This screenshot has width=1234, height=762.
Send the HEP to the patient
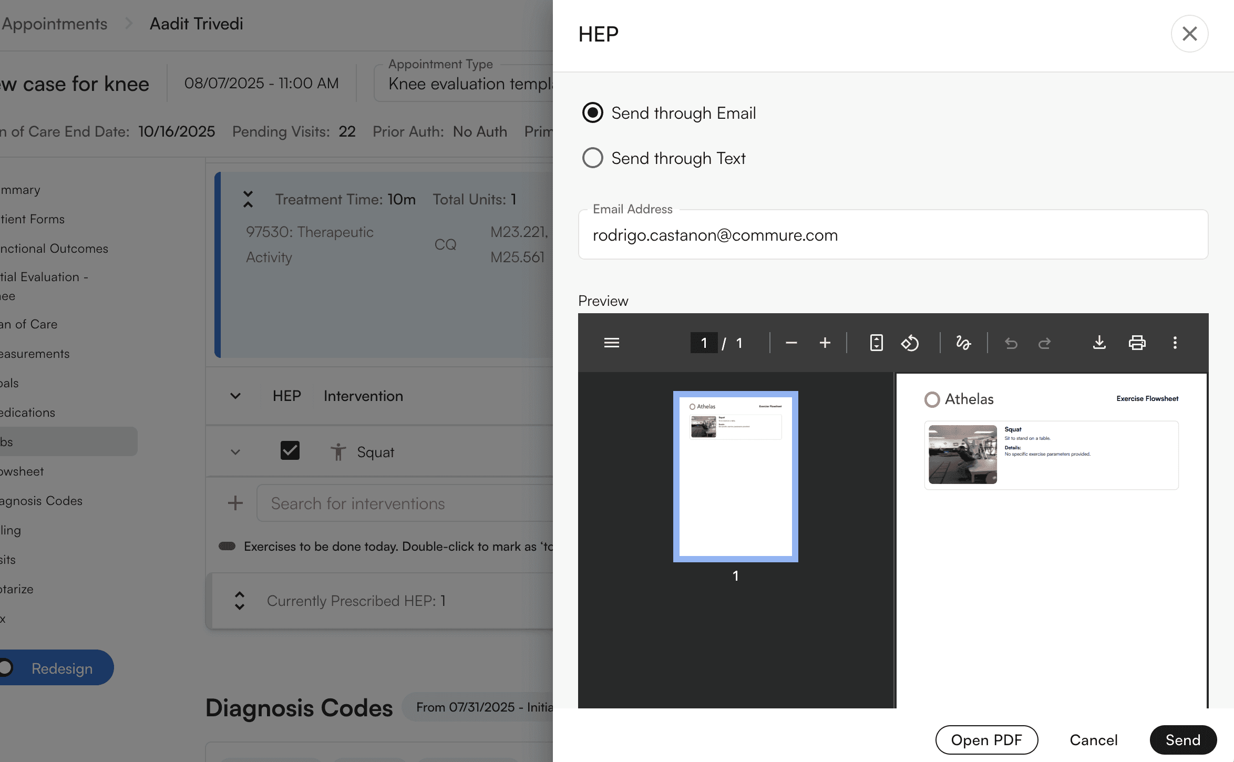(x=1183, y=739)
